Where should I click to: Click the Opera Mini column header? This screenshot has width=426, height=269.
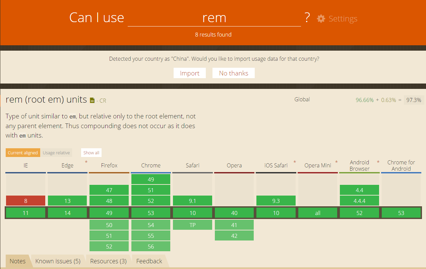318,165
